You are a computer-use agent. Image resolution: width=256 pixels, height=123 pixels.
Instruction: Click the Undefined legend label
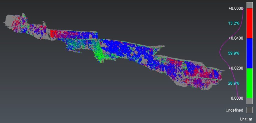point(234,110)
